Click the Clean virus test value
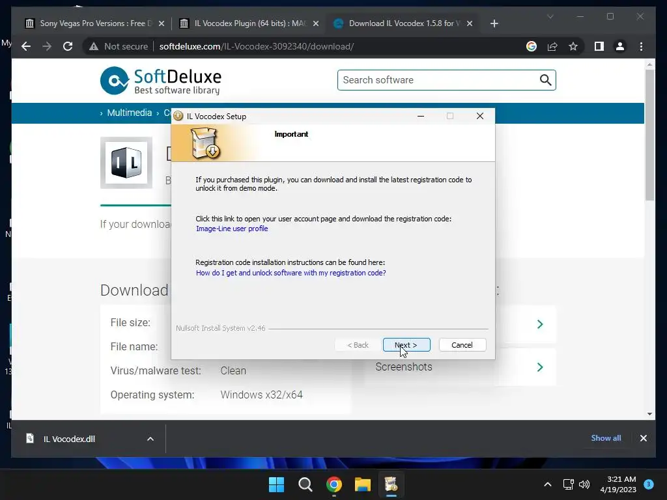The width and height of the screenshot is (667, 500). point(233,370)
